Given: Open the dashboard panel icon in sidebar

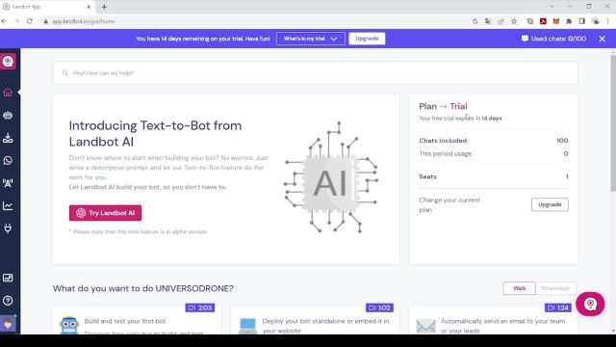Looking at the screenshot, I should (x=8, y=279).
